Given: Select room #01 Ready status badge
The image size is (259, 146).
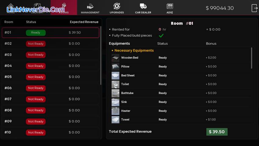Looking at the screenshot, I should pos(36,33).
